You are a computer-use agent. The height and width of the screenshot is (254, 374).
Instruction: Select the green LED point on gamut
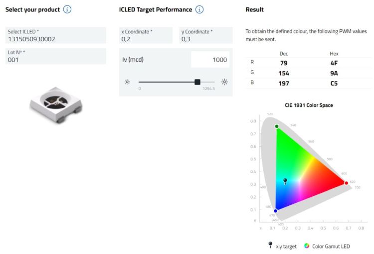point(277,126)
